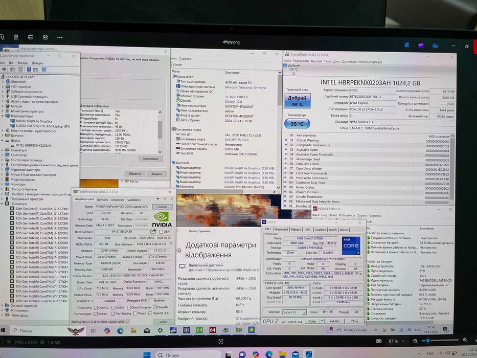Click the Закрити button in NVIDIA info dialog
The image size is (477, 358).
click(x=156, y=174)
